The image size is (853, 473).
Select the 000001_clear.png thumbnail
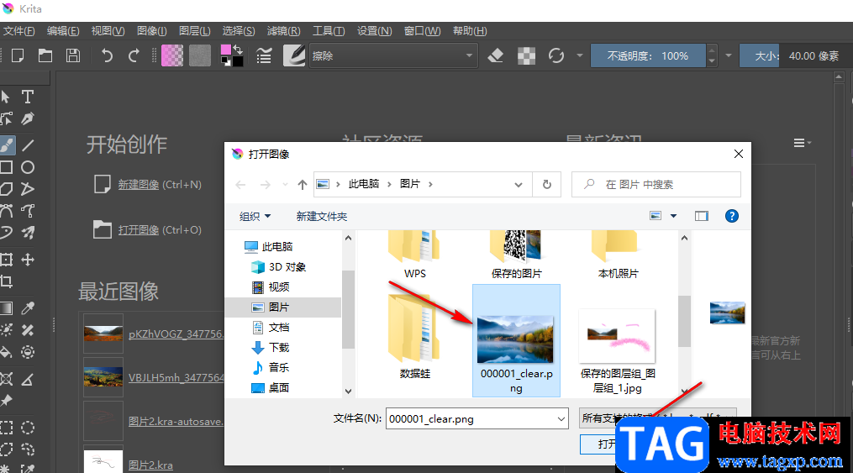[x=516, y=340]
